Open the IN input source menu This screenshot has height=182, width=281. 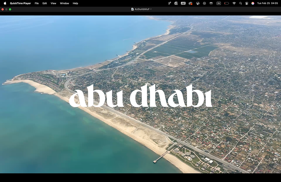pyautogui.click(x=218, y=3)
